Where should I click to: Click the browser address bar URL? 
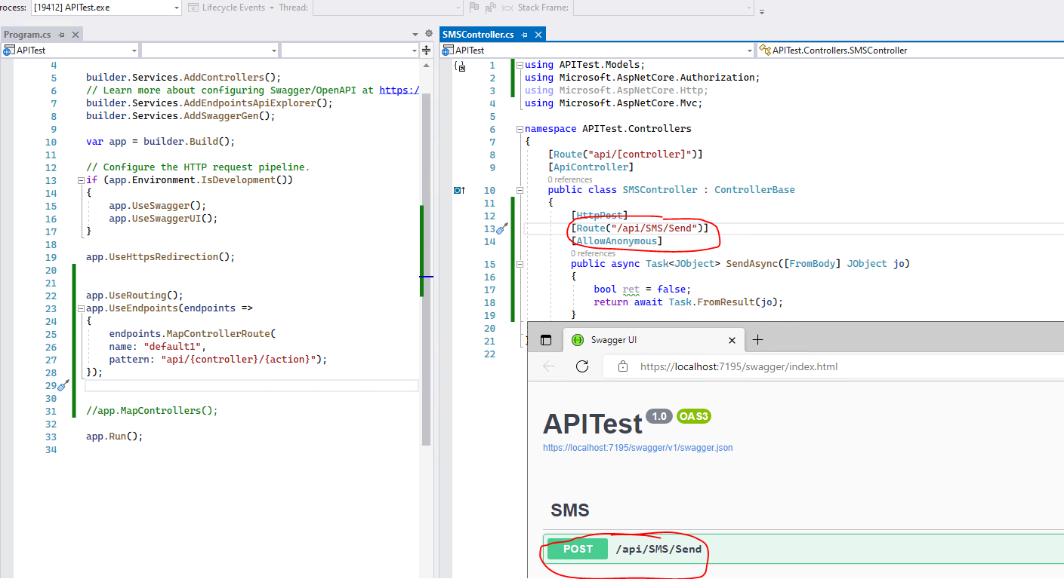tap(739, 367)
